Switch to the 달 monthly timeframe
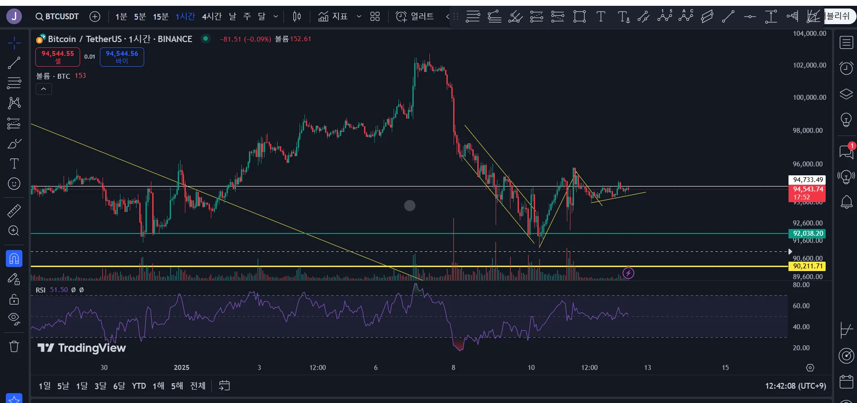This screenshot has width=857, height=403. tap(262, 17)
